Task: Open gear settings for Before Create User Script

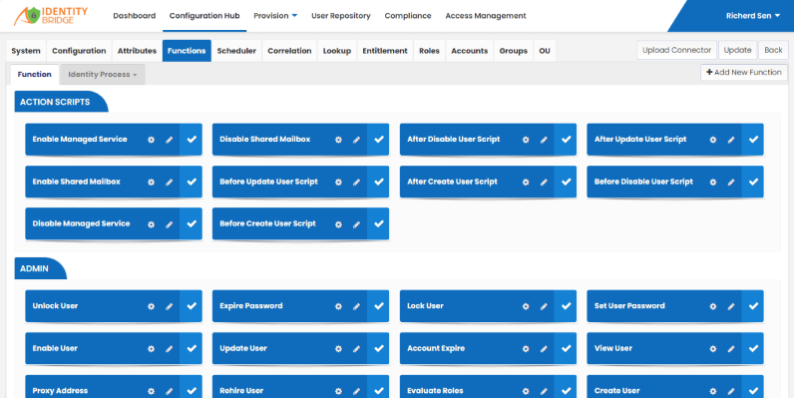Action: coord(338,224)
